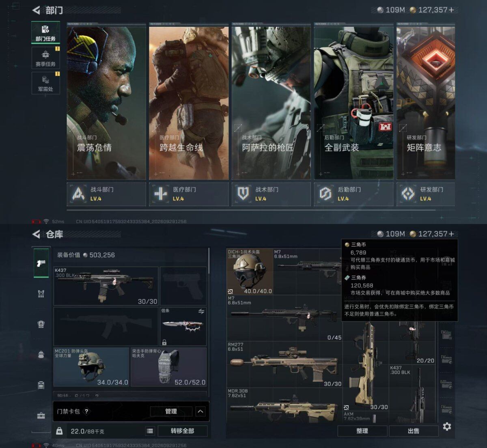The image size is (487, 448).
Task: Click the lock icon on the 信条 knife slot
Action: (x=164, y=342)
